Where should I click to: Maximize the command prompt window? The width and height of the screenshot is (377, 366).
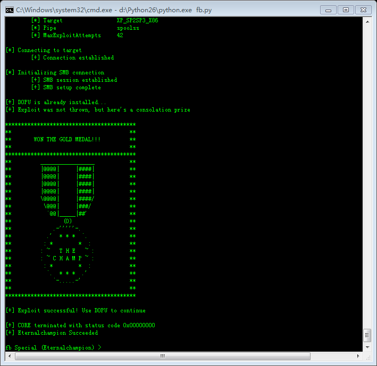pyautogui.click(x=346, y=10)
